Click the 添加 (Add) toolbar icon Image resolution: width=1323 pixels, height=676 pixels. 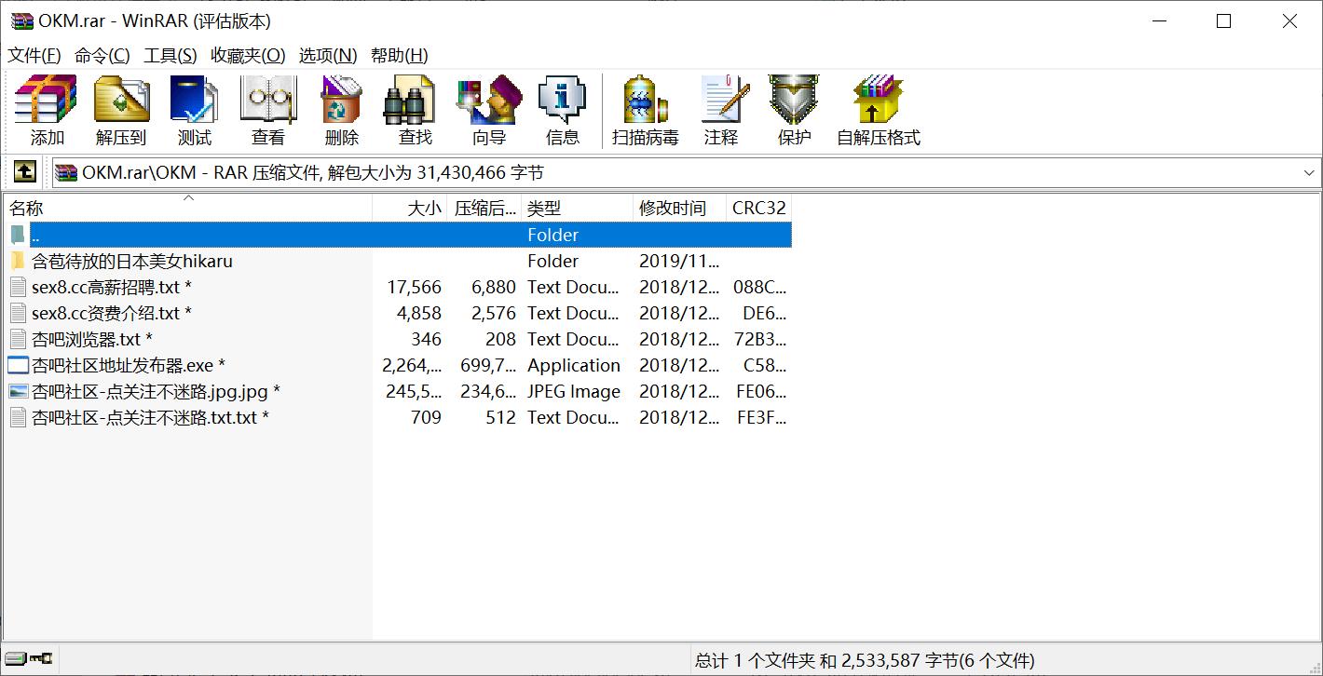click(x=46, y=100)
